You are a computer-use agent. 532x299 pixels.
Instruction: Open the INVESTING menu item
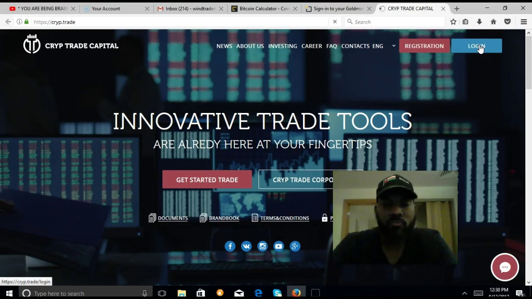click(x=283, y=46)
